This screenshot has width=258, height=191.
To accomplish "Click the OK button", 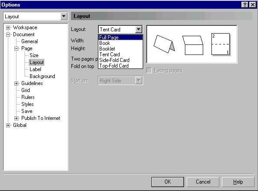I will 168,182.
